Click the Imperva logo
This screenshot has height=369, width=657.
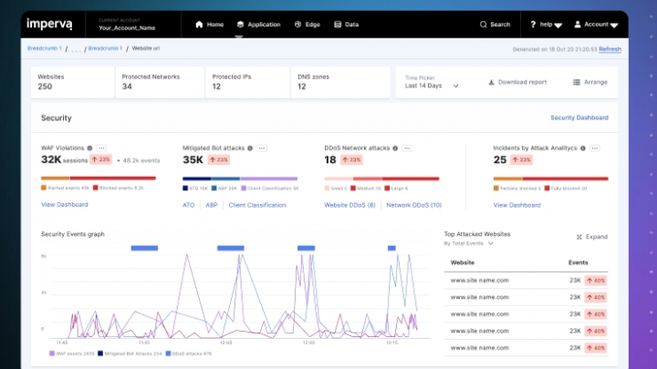49,24
